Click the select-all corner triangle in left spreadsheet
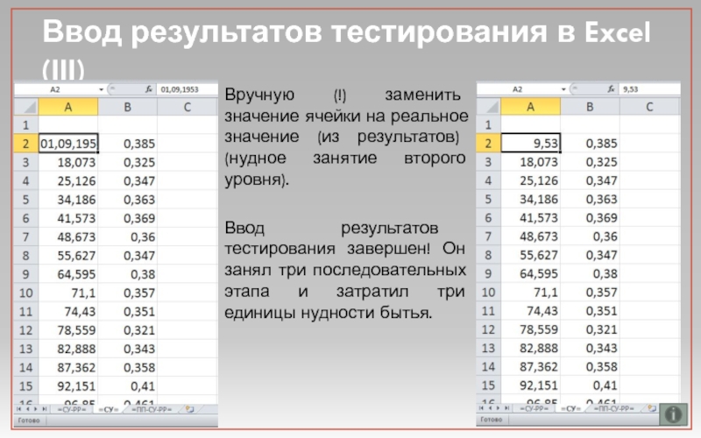701x438 pixels. (x=26, y=107)
